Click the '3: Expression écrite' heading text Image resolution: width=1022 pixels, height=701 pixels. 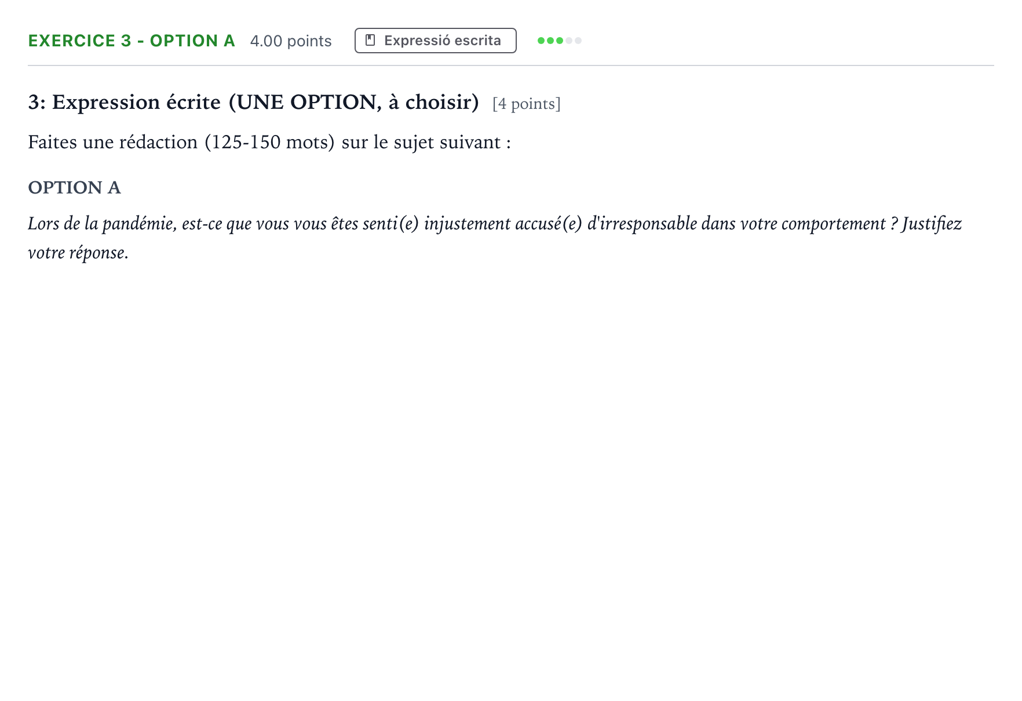125,103
